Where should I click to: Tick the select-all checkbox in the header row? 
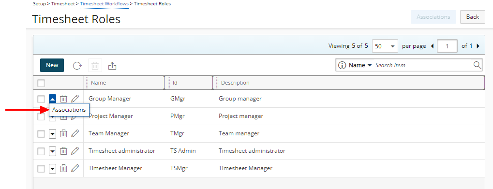[x=41, y=83]
